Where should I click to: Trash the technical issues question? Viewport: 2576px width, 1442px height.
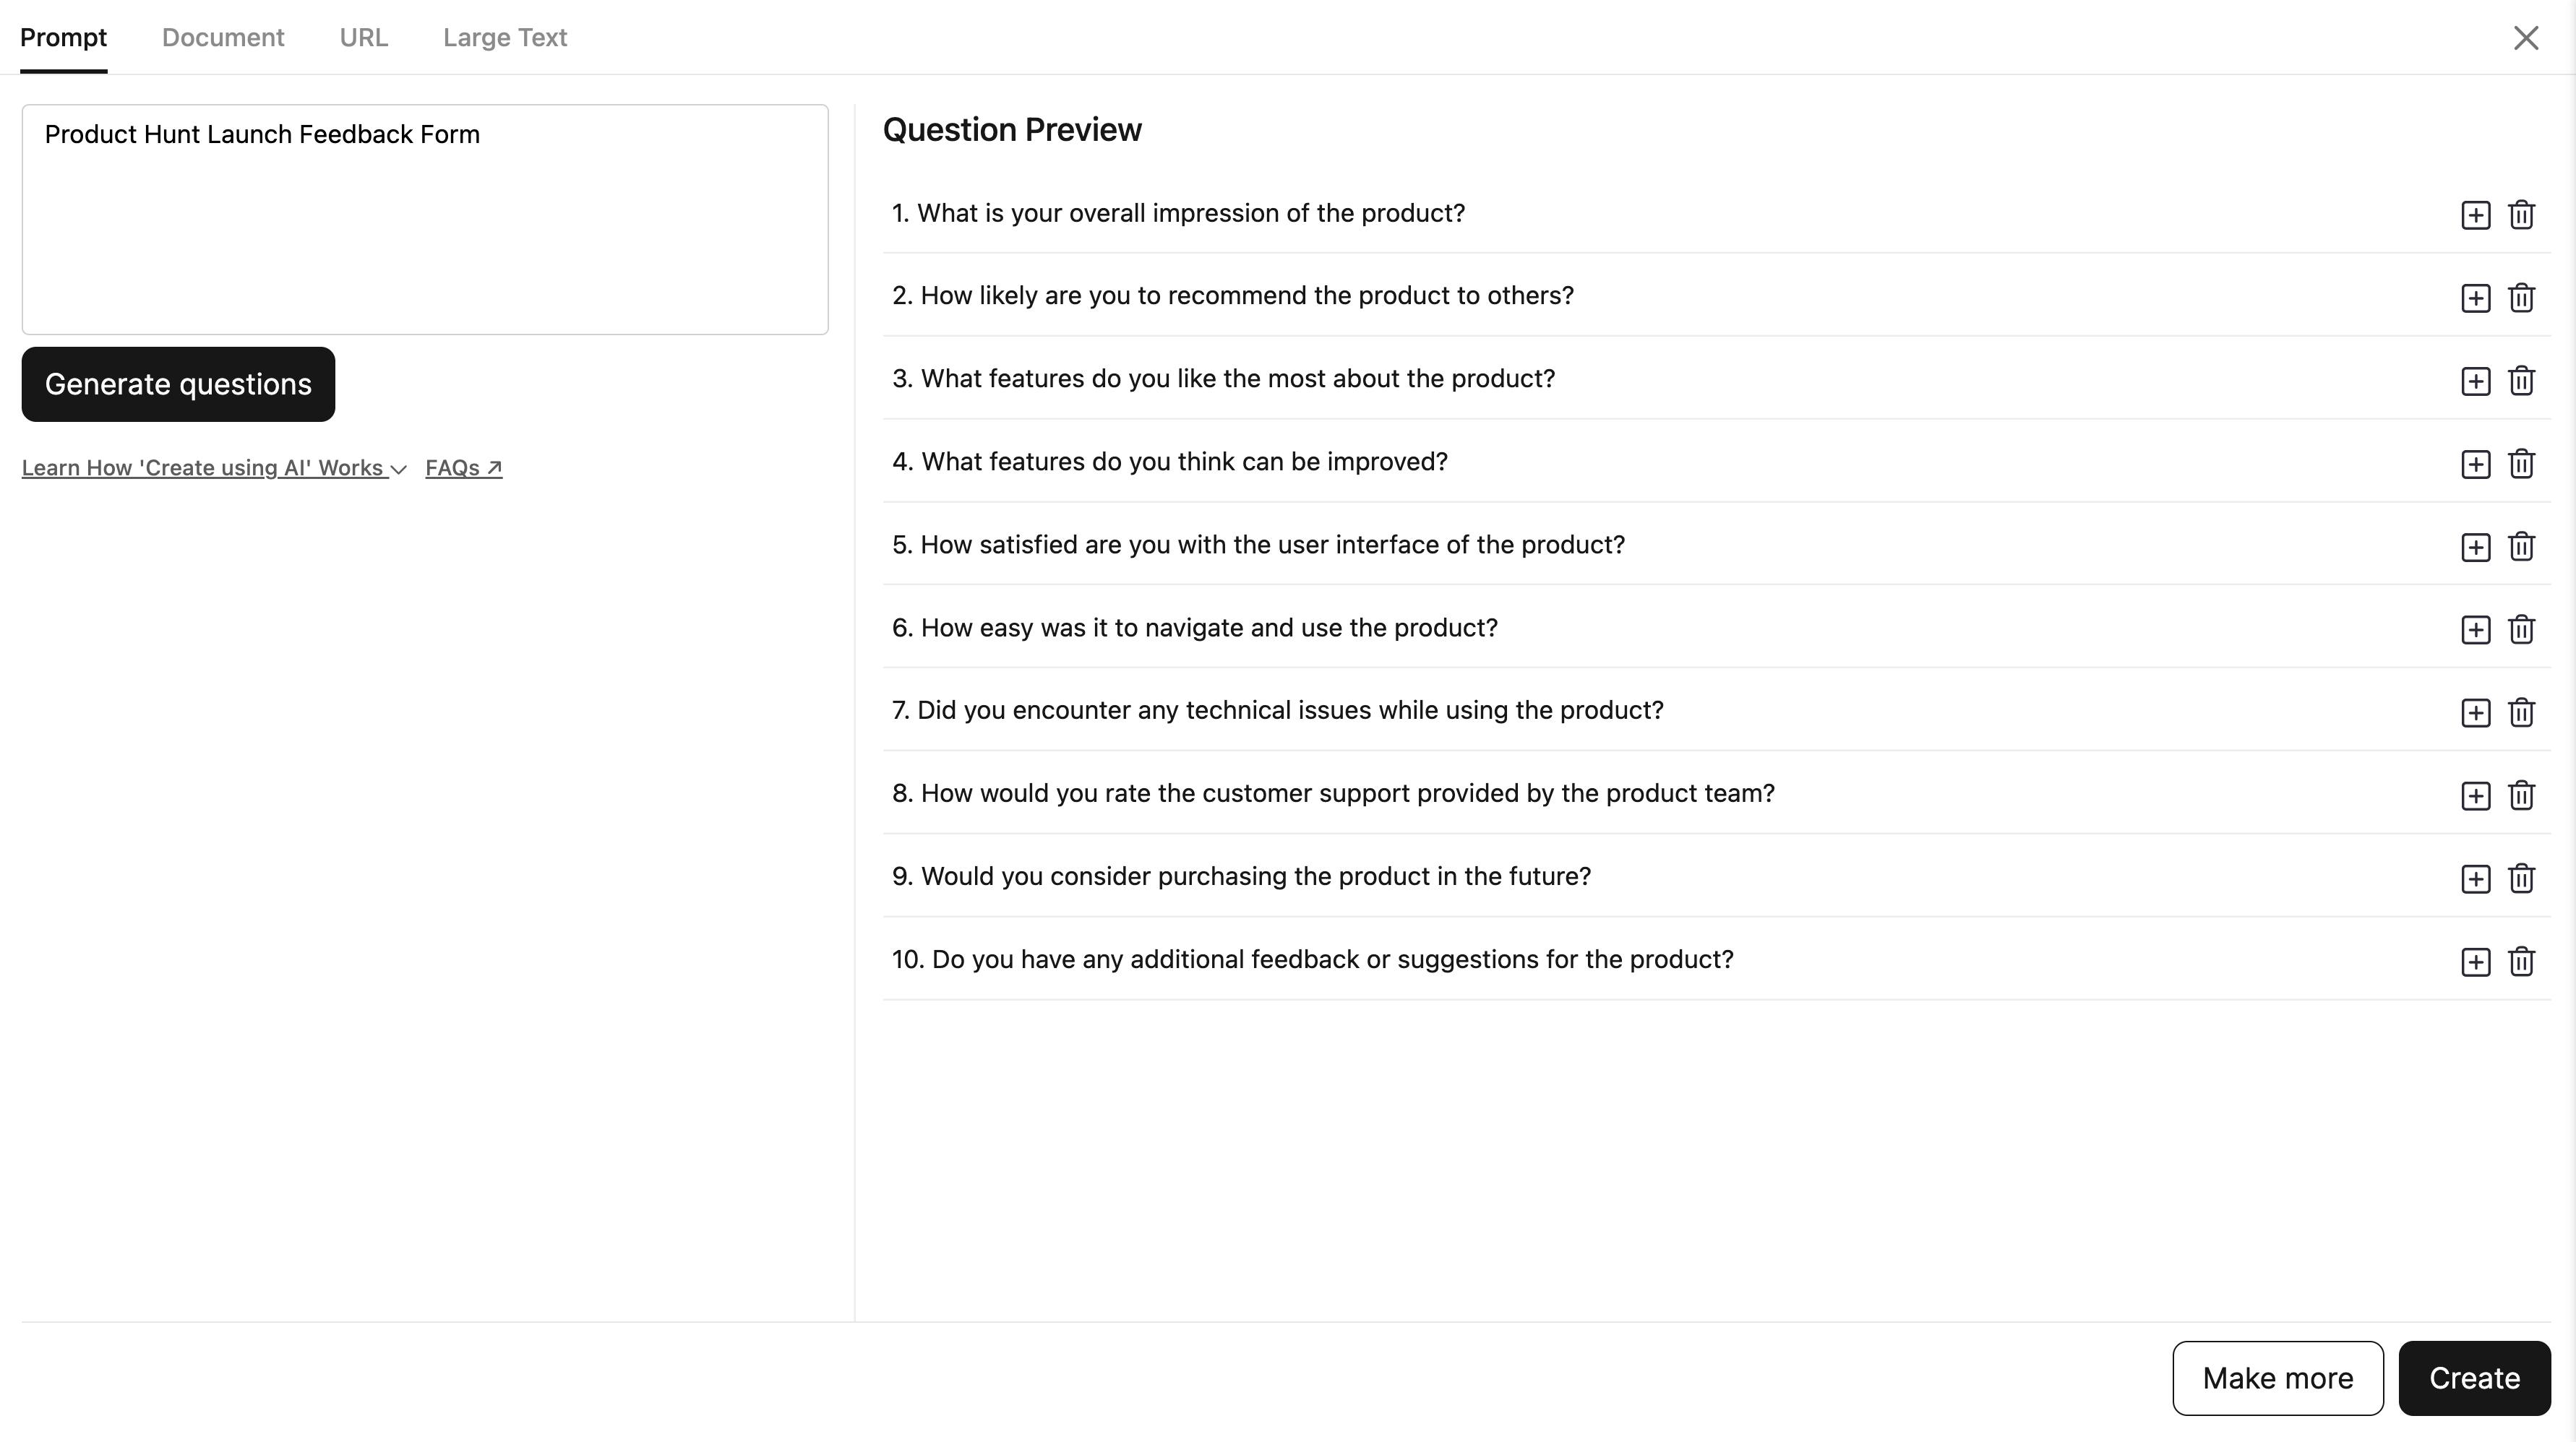point(2521,712)
